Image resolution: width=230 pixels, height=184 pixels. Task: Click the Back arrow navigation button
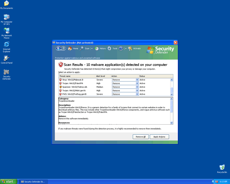58,48
